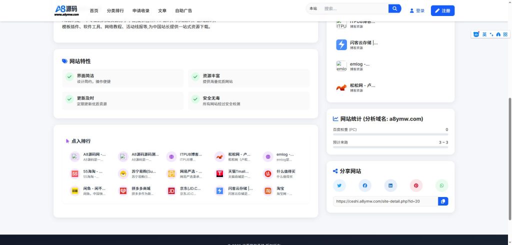512x245 pixels.
Task: Share this site on Facebook
Action: 364,185
